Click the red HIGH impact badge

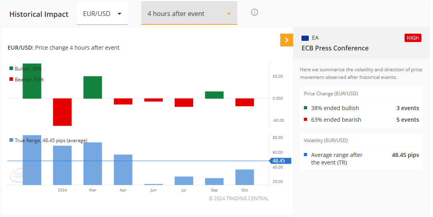(x=413, y=38)
